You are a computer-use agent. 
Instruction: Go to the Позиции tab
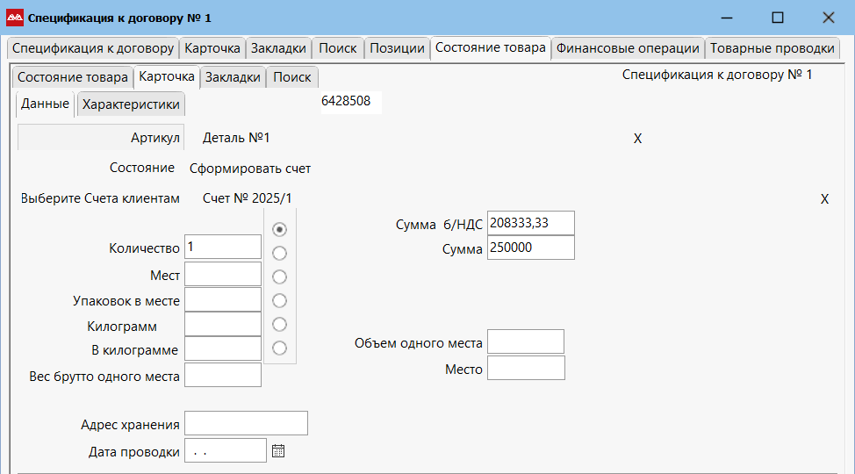tap(397, 48)
